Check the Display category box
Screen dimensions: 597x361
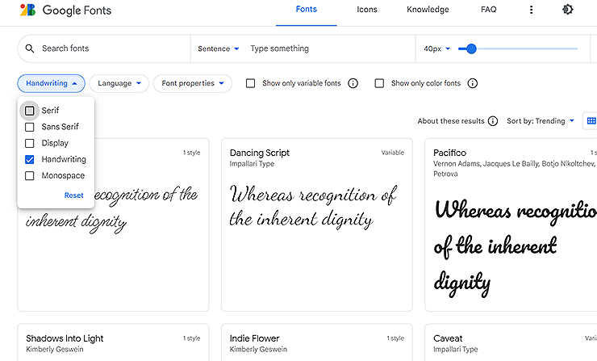pyautogui.click(x=29, y=143)
